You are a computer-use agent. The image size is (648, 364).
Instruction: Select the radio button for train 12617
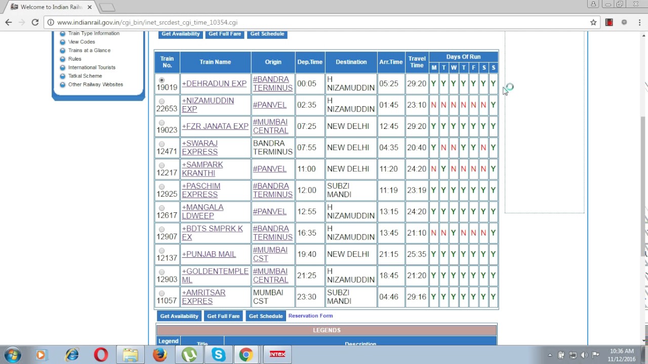pos(161,208)
